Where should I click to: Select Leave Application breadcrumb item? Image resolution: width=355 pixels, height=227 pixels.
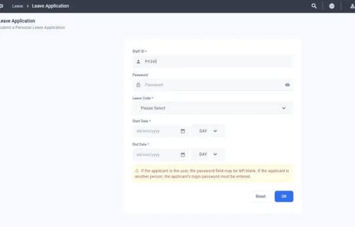[x=50, y=6]
